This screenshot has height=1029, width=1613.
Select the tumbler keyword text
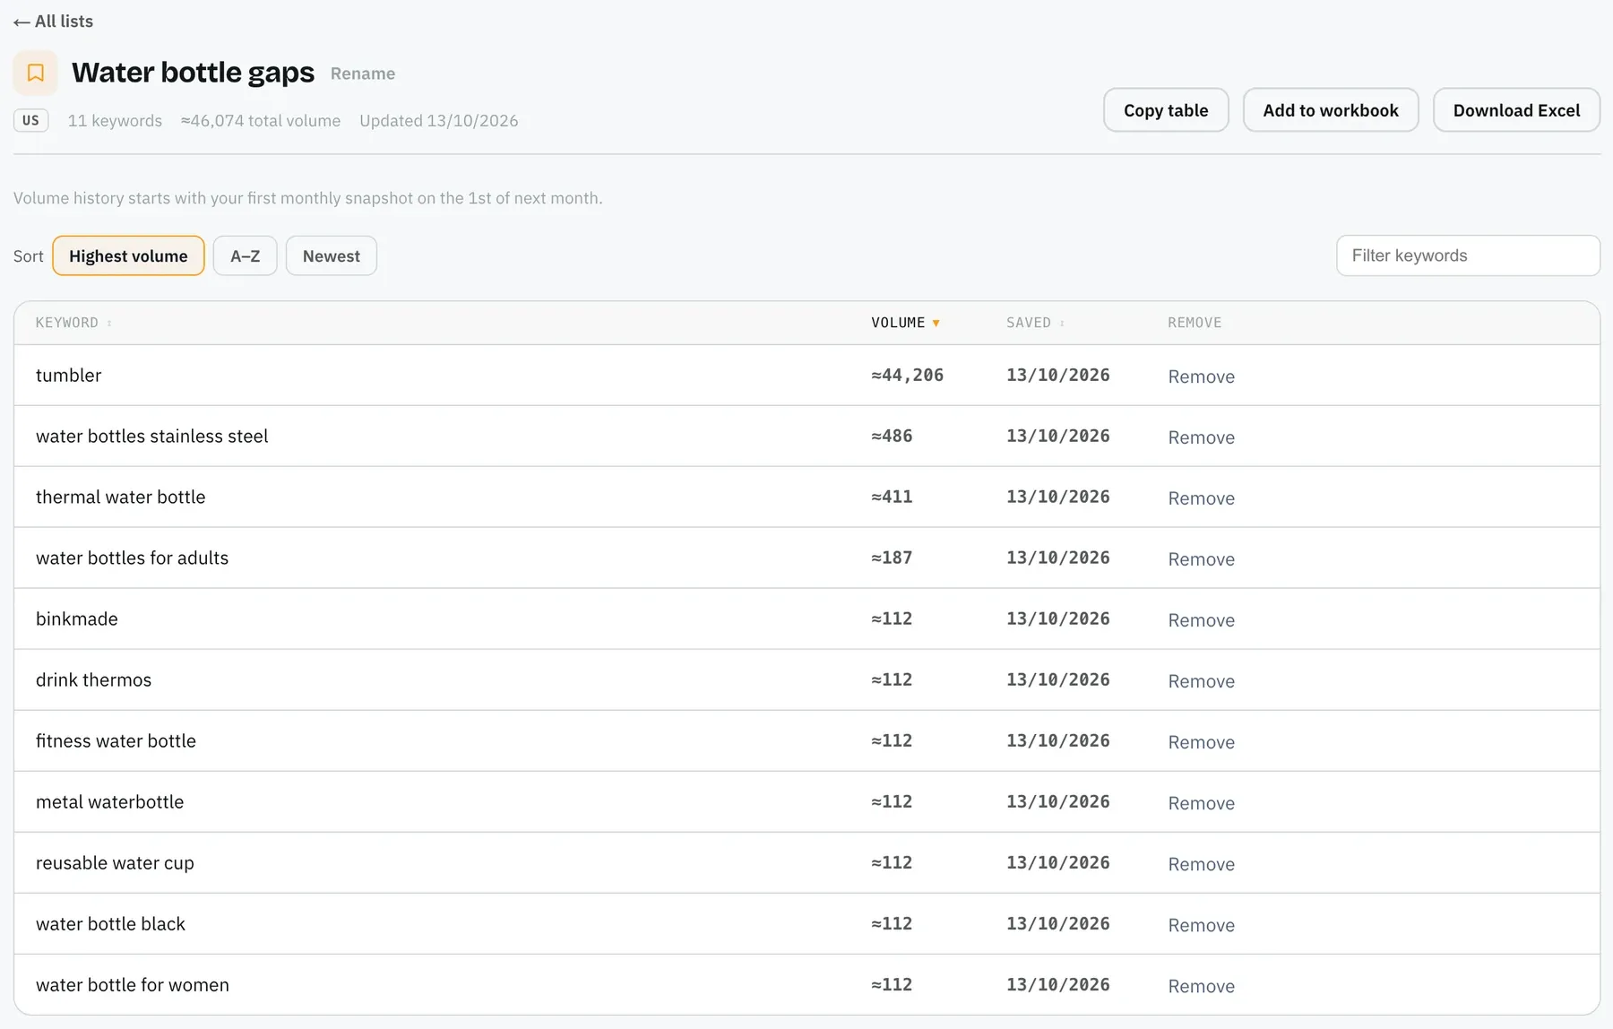(69, 376)
